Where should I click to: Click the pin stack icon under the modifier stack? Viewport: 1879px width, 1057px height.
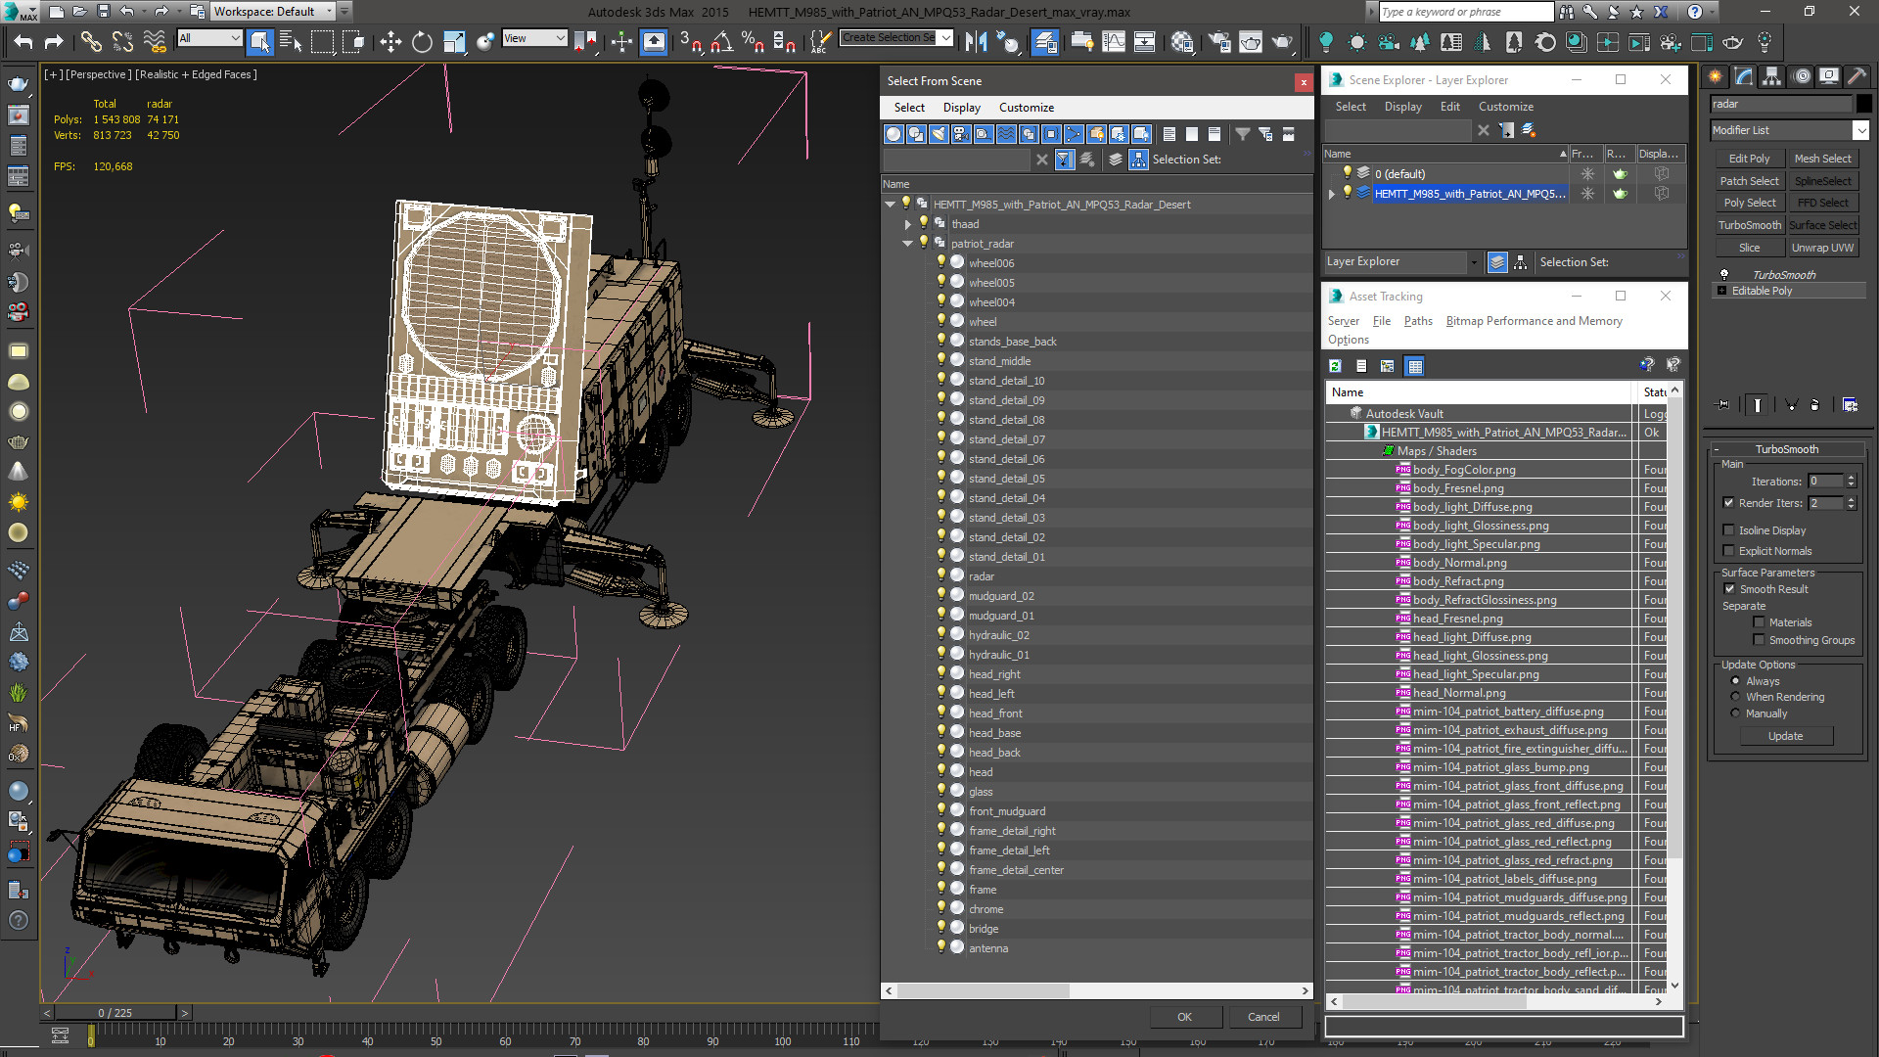[x=1723, y=404]
